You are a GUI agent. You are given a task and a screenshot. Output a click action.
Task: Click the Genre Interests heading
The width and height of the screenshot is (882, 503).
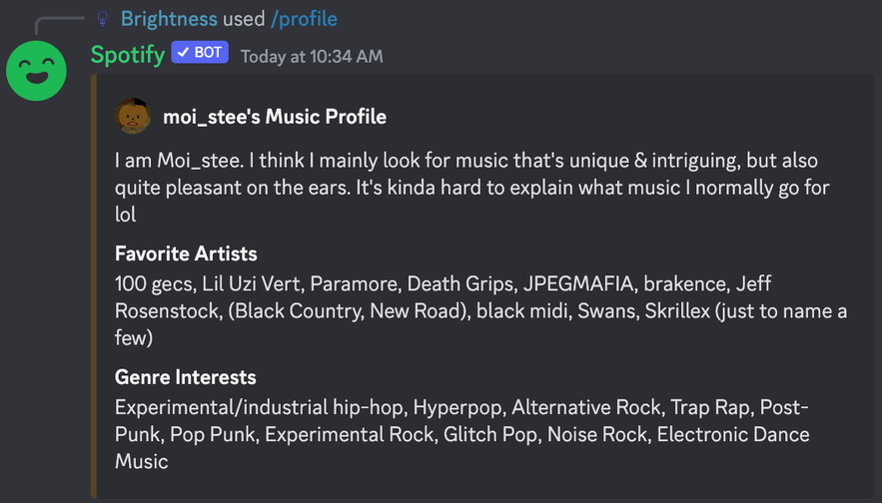pyautogui.click(x=185, y=377)
